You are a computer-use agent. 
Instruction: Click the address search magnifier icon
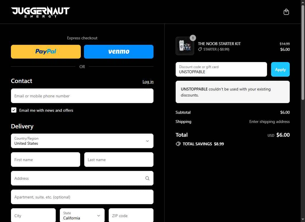(147, 178)
